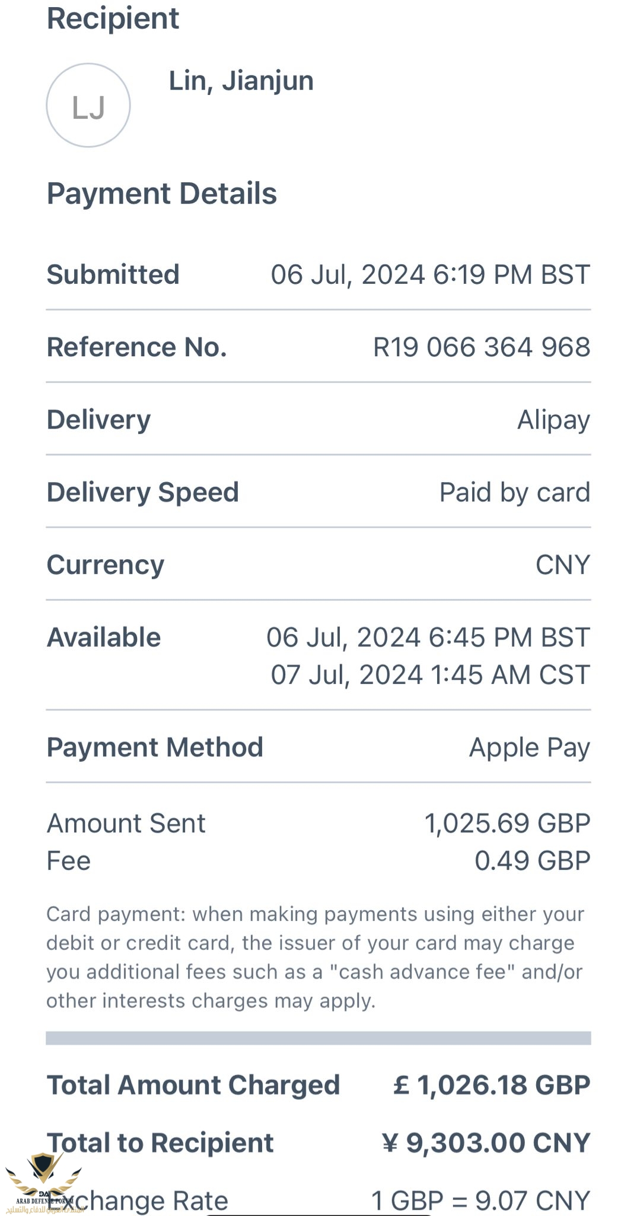Select the Paid by card value
This screenshot has width=637, height=1216.
point(514,492)
